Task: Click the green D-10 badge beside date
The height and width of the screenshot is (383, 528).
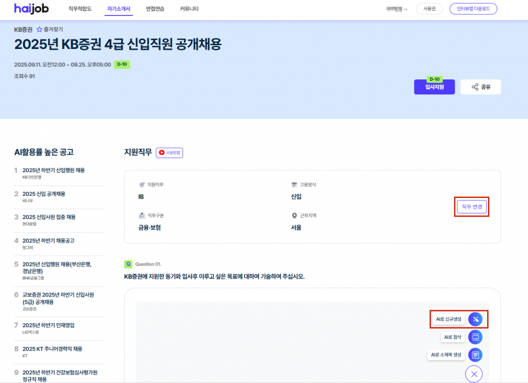Action: point(122,64)
